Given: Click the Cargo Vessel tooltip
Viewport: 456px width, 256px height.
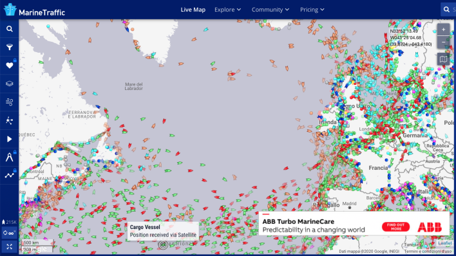Looking at the screenshot, I should click(x=163, y=231).
